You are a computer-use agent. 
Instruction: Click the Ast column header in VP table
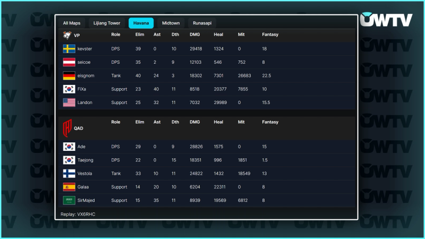click(157, 35)
